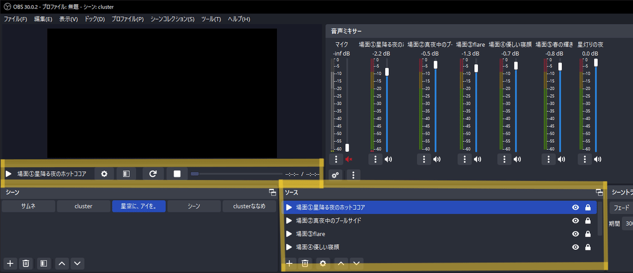Screen dimensions: 633x273
Task: Remove selected source with trash icon
Action: pyautogui.click(x=305, y=262)
